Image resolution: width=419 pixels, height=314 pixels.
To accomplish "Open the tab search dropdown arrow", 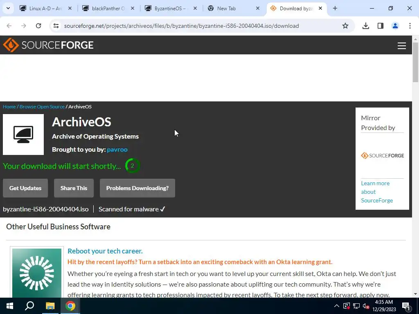I will 8,8.
